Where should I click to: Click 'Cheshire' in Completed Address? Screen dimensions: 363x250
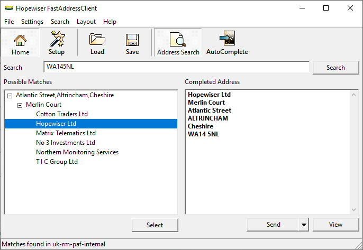click(201, 126)
